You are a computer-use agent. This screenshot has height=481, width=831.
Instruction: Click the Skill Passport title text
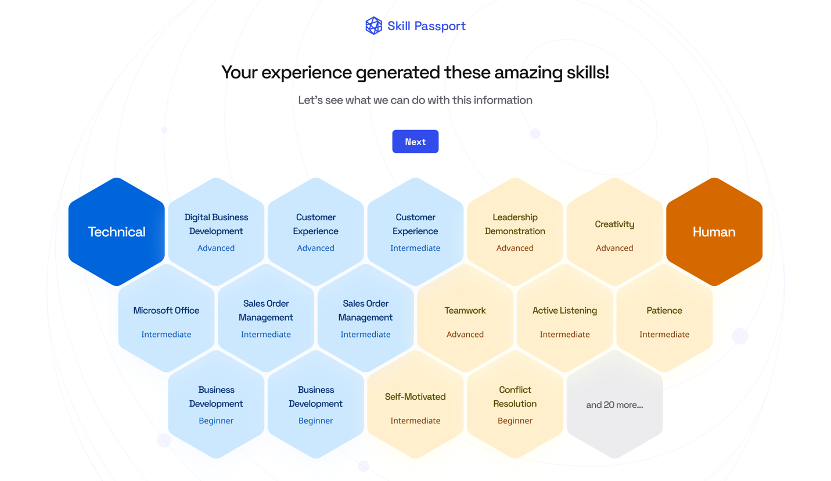(426, 26)
